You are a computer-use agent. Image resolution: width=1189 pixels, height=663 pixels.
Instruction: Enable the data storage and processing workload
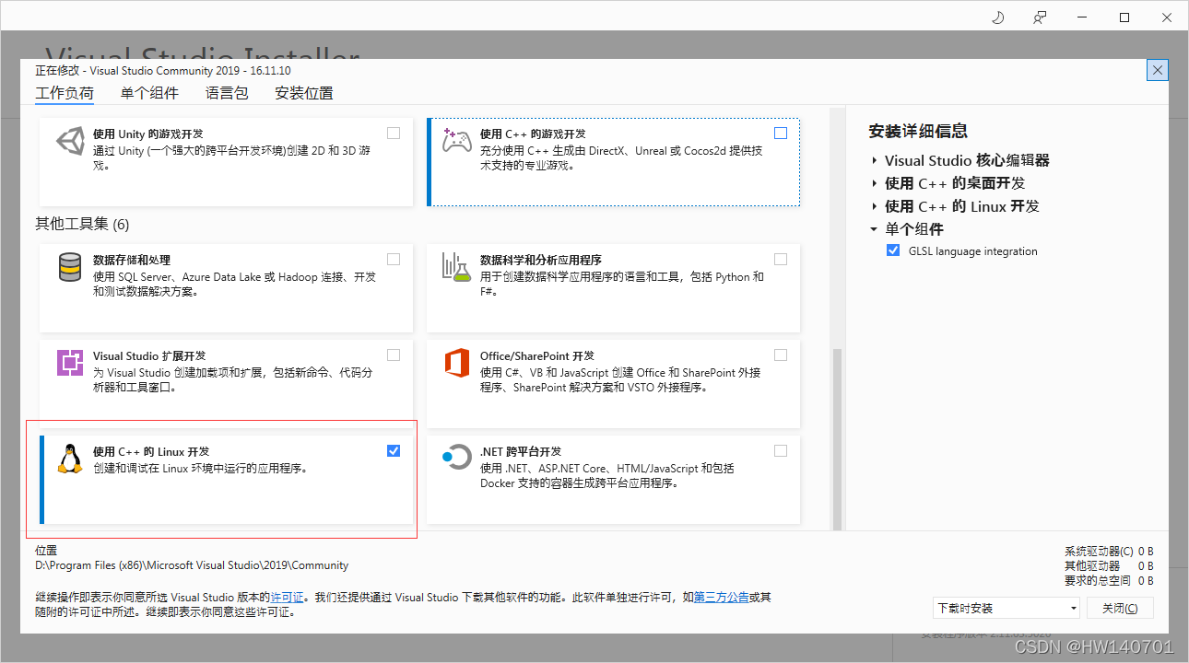pos(394,260)
